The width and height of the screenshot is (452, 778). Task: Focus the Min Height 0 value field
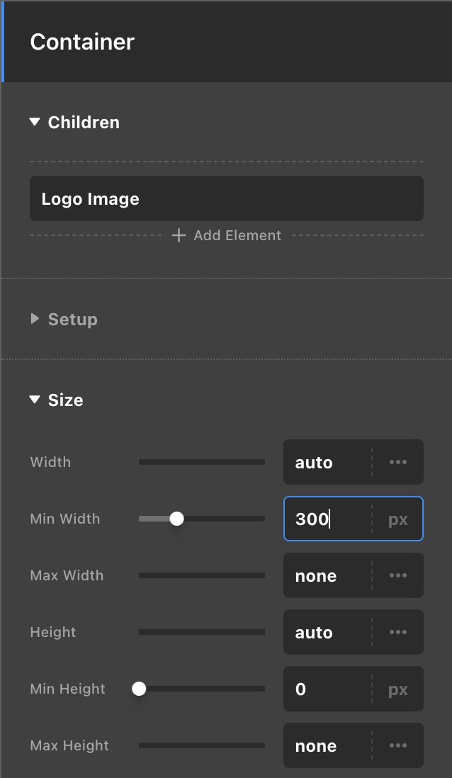click(327, 689)
